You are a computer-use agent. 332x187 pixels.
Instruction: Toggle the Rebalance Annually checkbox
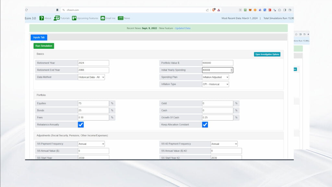[81, 125]
